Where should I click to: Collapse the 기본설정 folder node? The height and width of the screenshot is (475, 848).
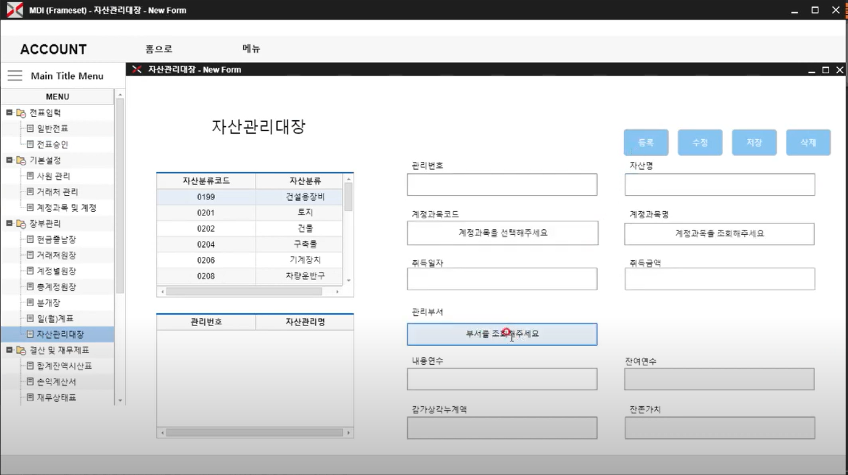point(9,160)
